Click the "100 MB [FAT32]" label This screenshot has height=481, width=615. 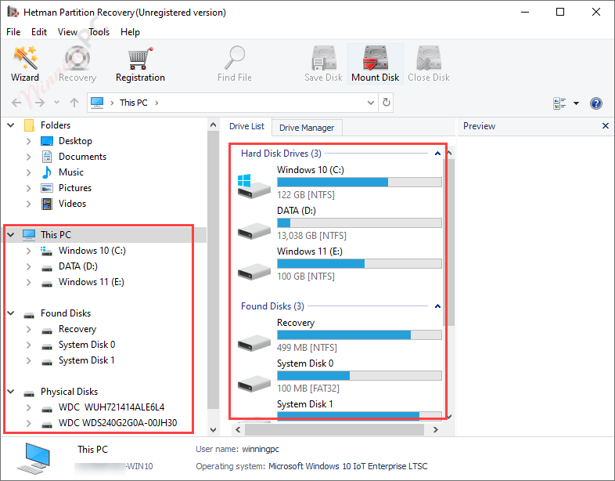click(x=308, y=389)
